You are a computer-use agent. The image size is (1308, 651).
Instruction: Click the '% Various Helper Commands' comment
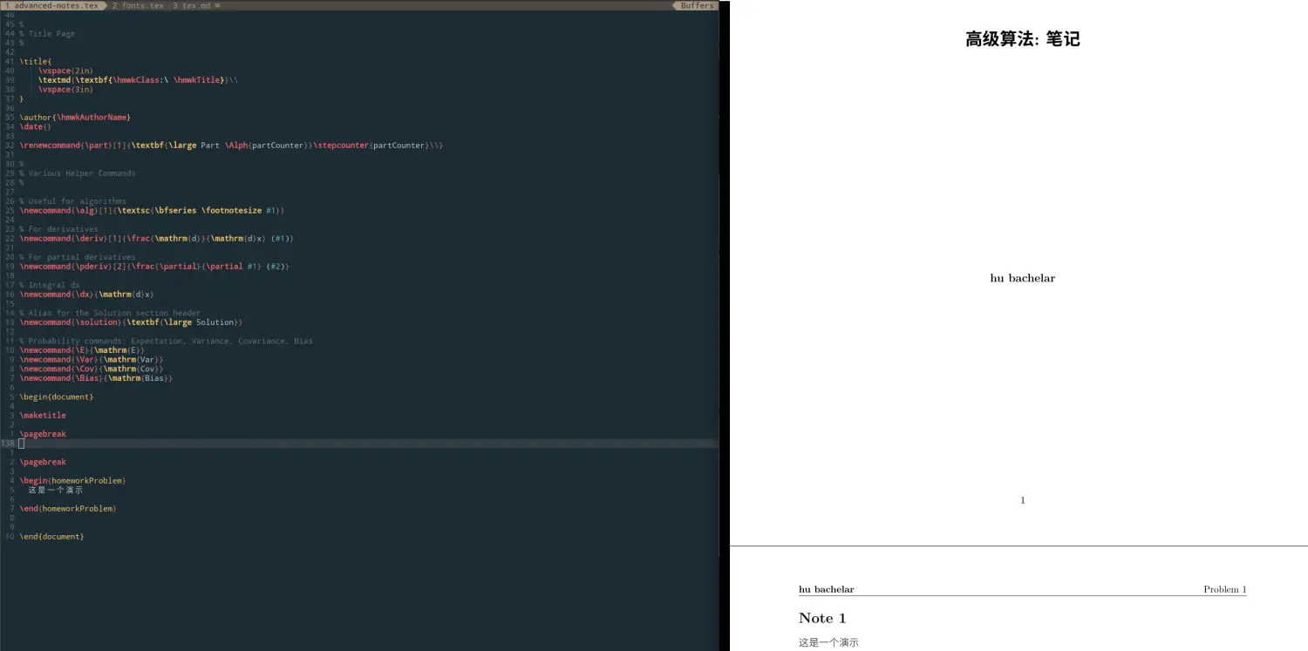click(x=78, y=173)
